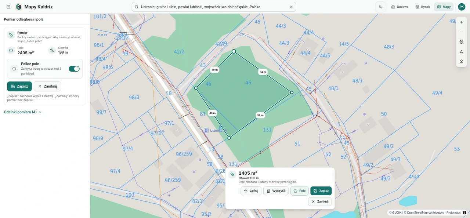
Task: Click Zapisz in the map popup
Action: [321, 191]
